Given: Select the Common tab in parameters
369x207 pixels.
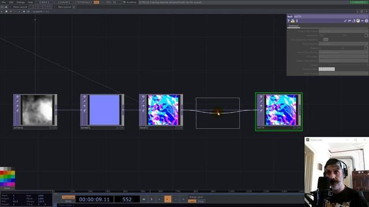Looking at the screenshot, I should (x=293, y=26).
